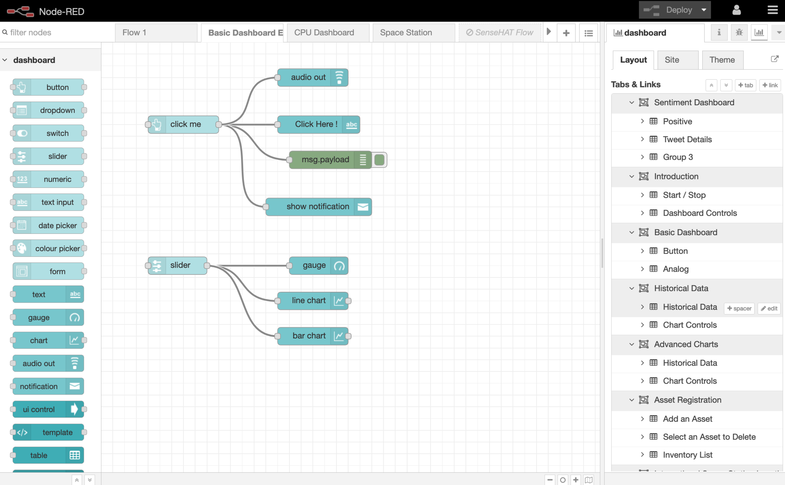Click the click me node's inject button

[148, 125]
